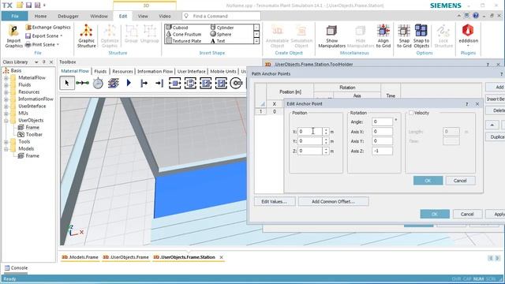
Task: Click the Angle rotation input field
Action: tap(382, 121)
